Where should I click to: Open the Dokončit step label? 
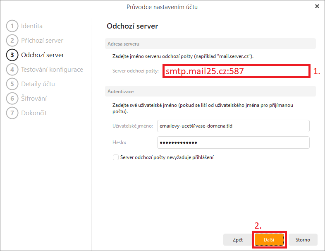point(34,113)
